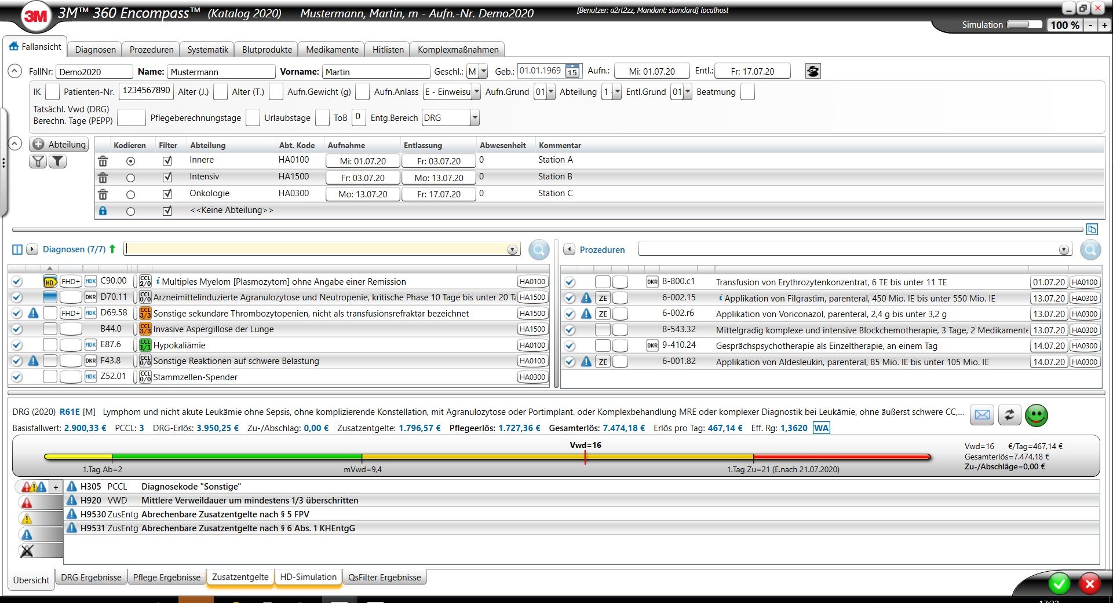Click the green segment of the Verweildauer bar
The width and height of the screenshot is (1113, 603).
point(236,457)
